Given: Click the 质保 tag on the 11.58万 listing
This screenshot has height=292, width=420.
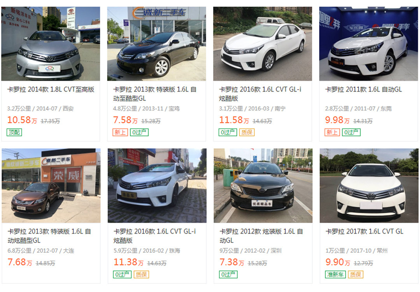Looking at the screenshot, I should pos(247,132).
